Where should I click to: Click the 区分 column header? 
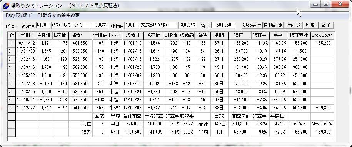[x=115, y=35]
